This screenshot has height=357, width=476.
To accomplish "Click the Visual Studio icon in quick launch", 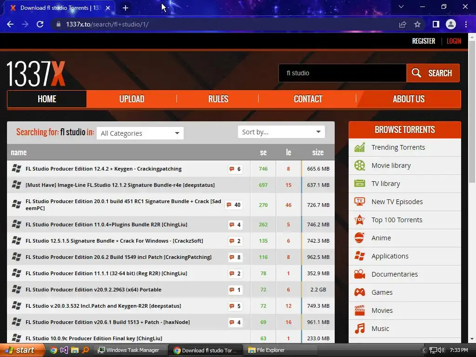I will pos(64,350).
